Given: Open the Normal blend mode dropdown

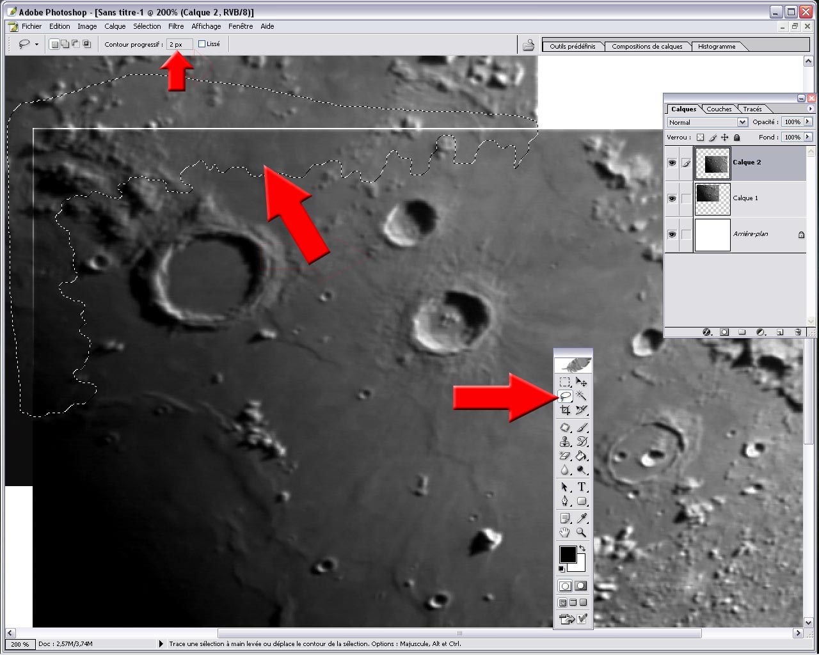Looking at the screenshot, I should click(x=742, y=122).
